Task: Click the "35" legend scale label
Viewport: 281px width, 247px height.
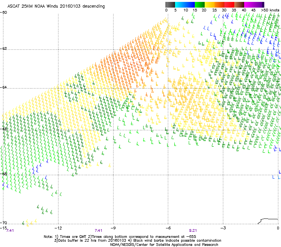Action: pos(234,10)
